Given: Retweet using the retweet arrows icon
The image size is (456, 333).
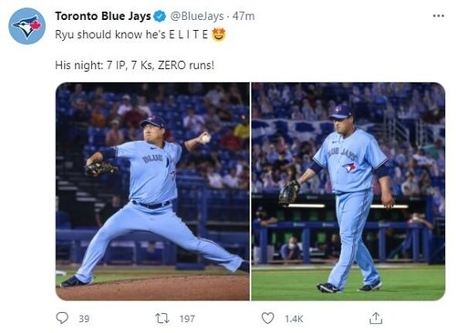Looking at the screenshot, I should click(x=162, y=318).
